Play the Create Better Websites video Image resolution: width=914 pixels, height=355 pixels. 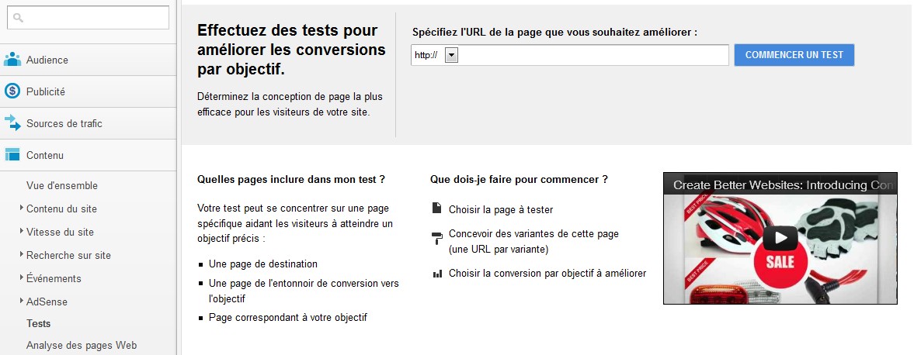click(780, 237)
